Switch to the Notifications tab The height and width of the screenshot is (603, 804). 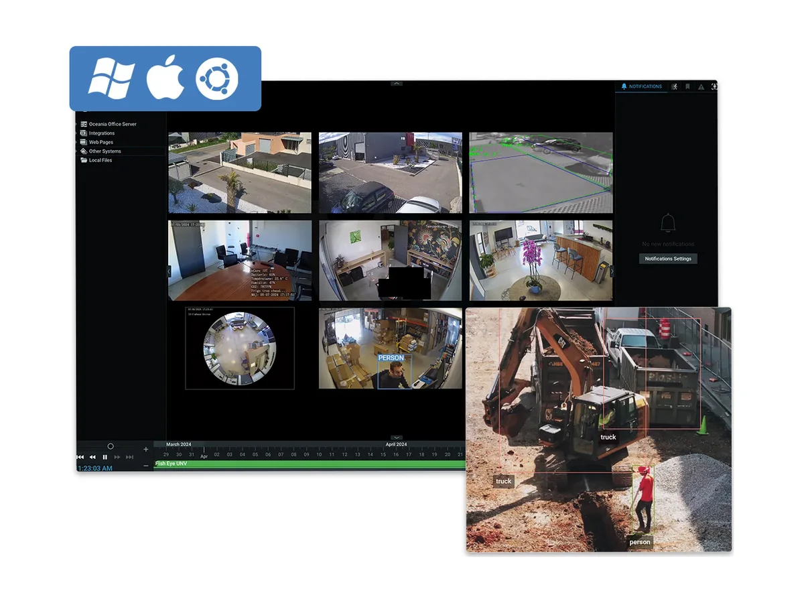(x=642, y=86)
